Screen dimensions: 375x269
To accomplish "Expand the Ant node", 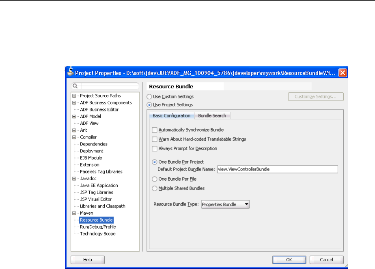I will pos(74,130).
